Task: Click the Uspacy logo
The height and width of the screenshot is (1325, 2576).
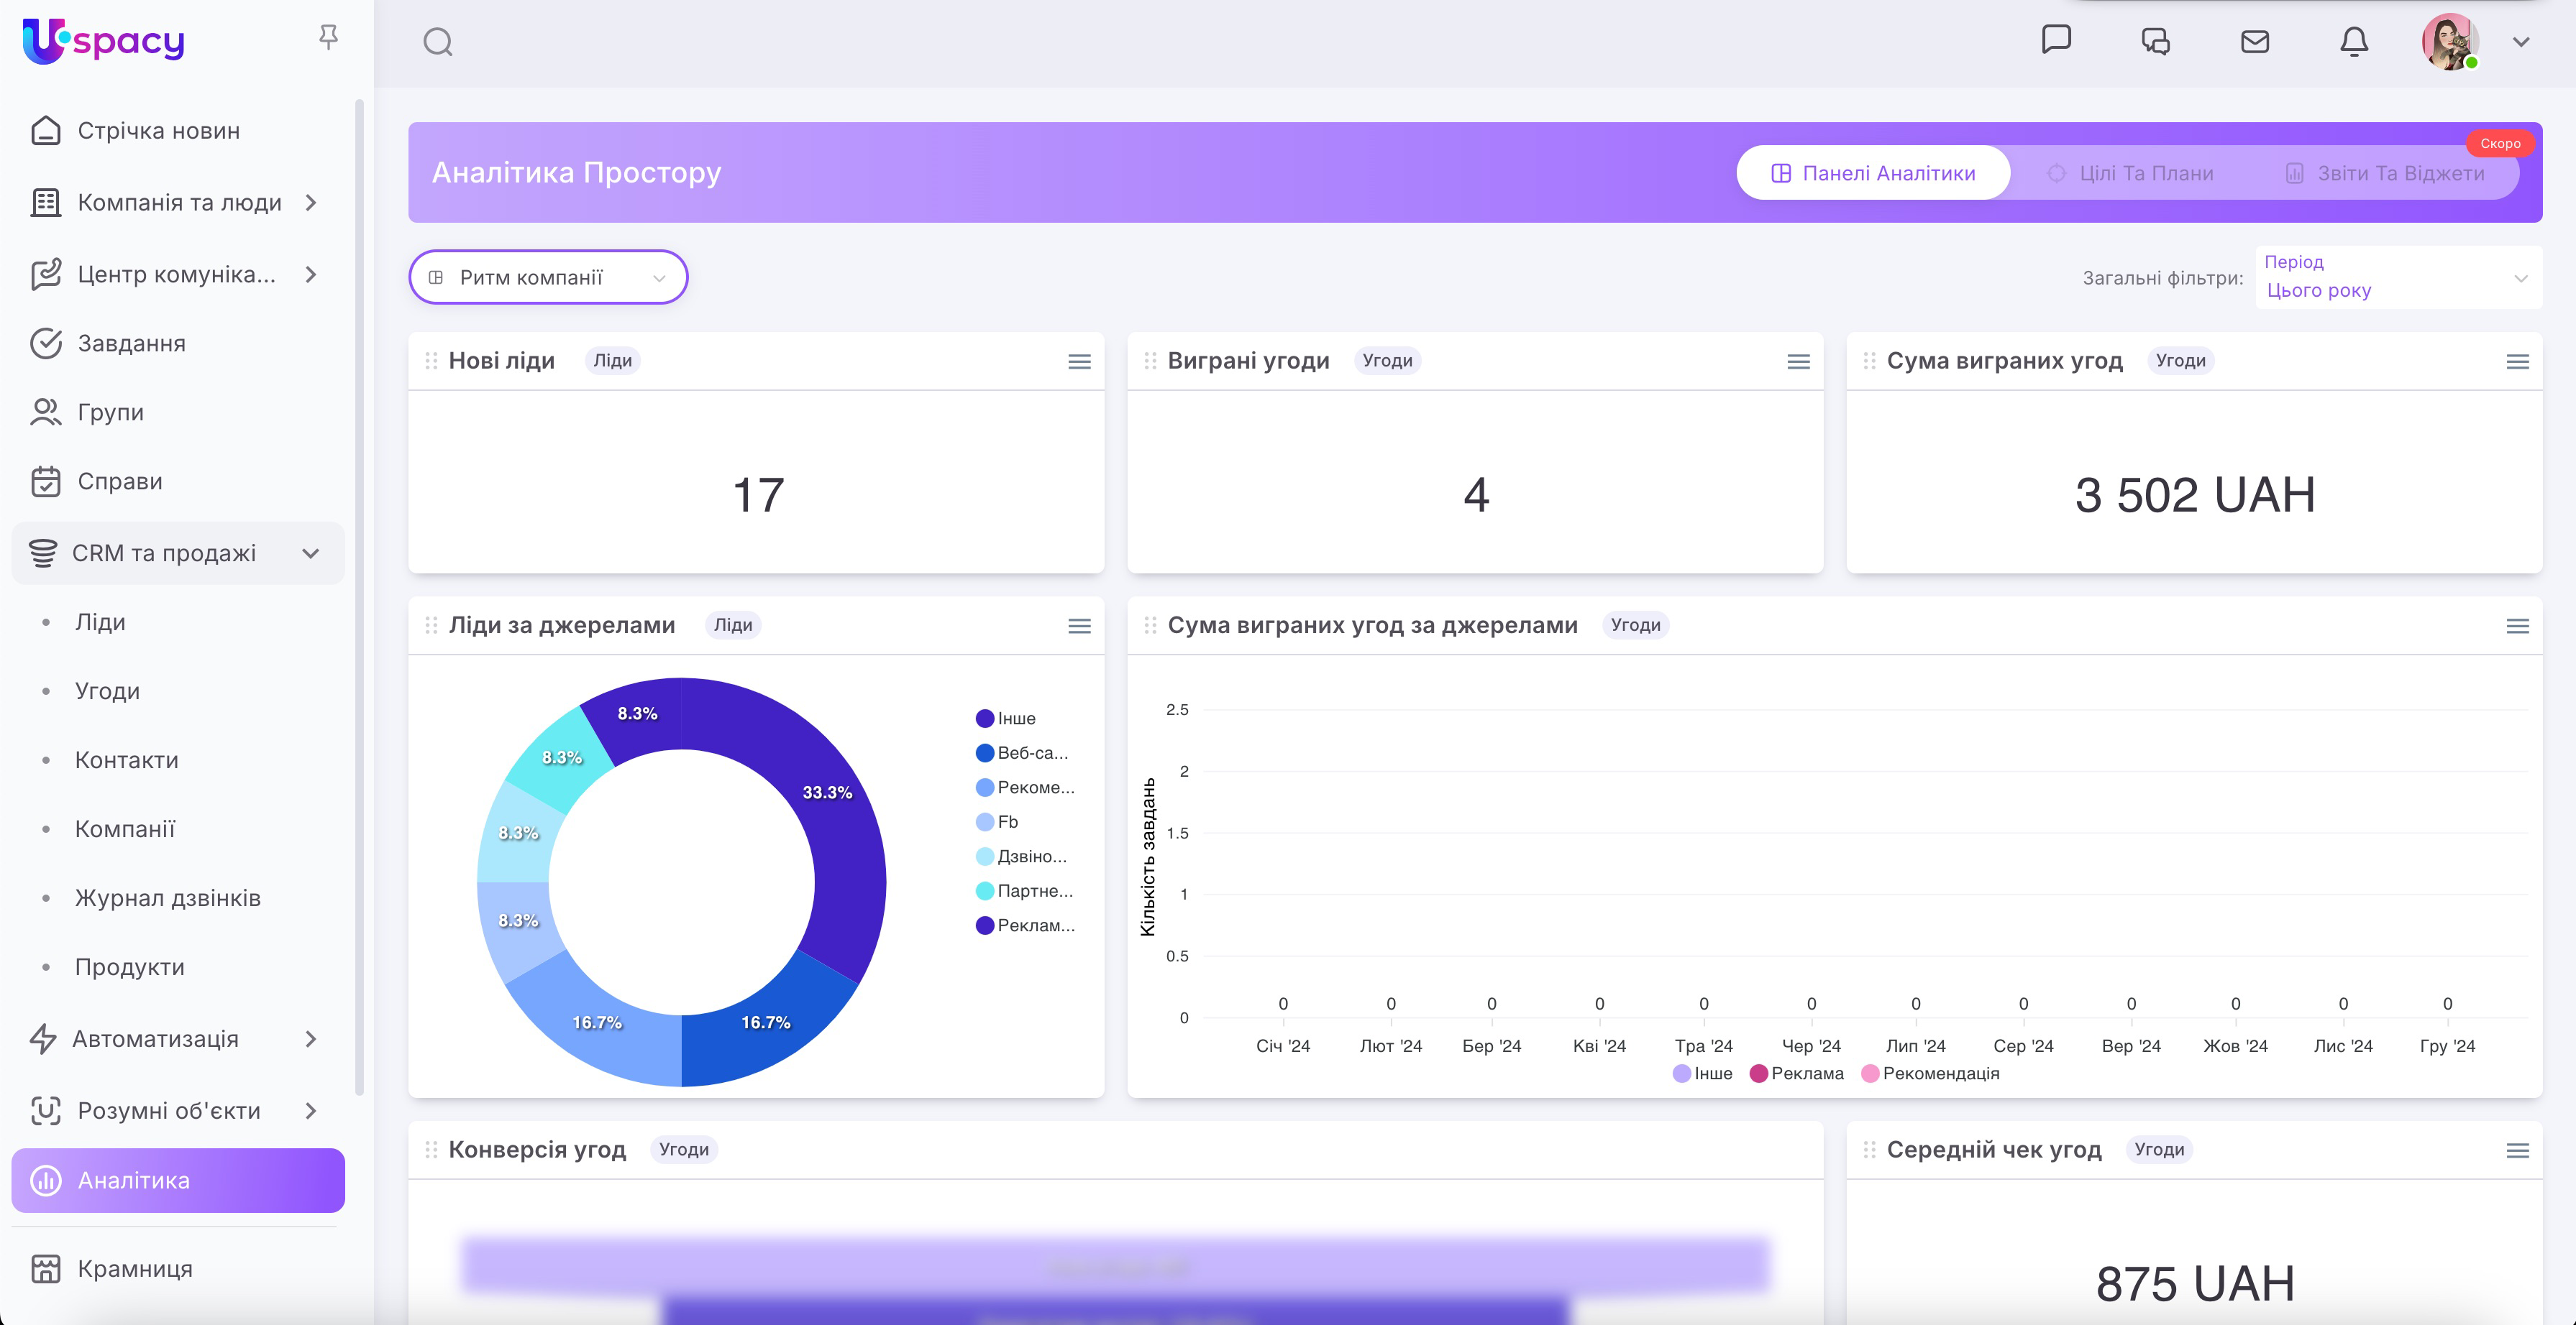Action: (x=104, y=41)
